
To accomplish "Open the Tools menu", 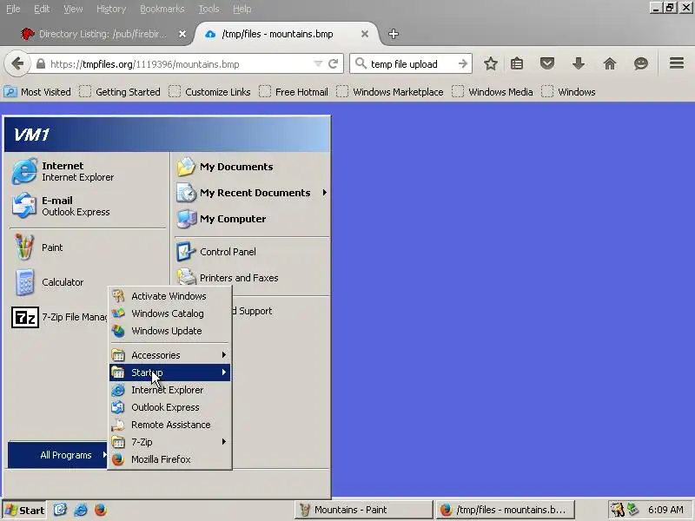I will pos(208,9).
